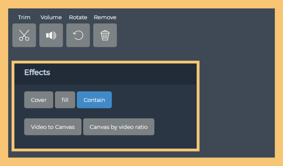The width and height of the screenshot is (283, 166).
Task: Click the toolbar button under Volume label
Action: (x=51, y=35)
